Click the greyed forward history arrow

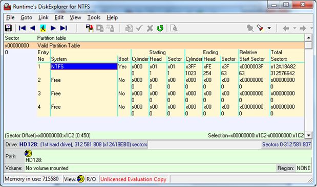tap(303, 28)
